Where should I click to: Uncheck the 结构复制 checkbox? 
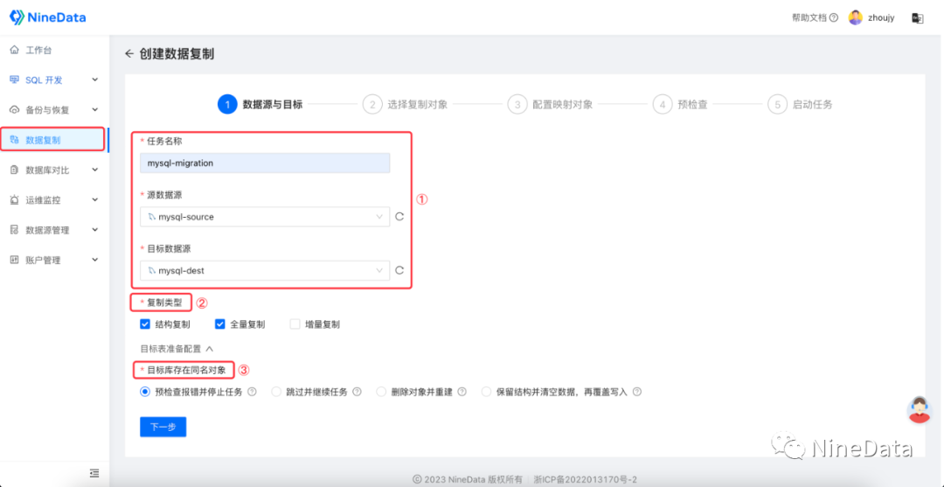tap(145, 324)
